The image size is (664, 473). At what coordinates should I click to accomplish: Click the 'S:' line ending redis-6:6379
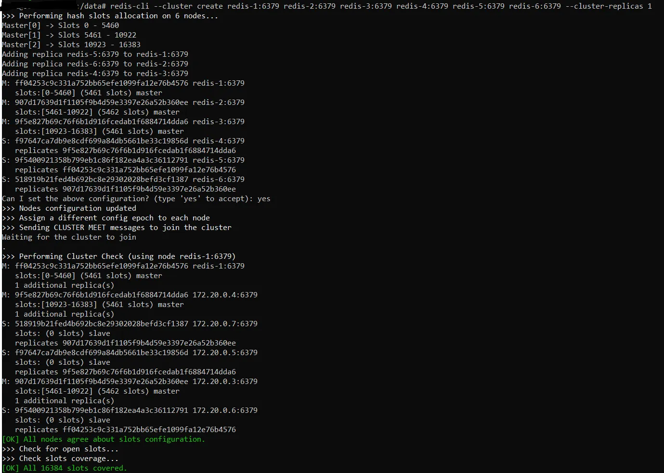(123, 179)
